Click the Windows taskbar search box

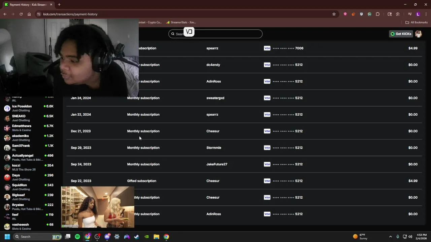coord(38,237)
